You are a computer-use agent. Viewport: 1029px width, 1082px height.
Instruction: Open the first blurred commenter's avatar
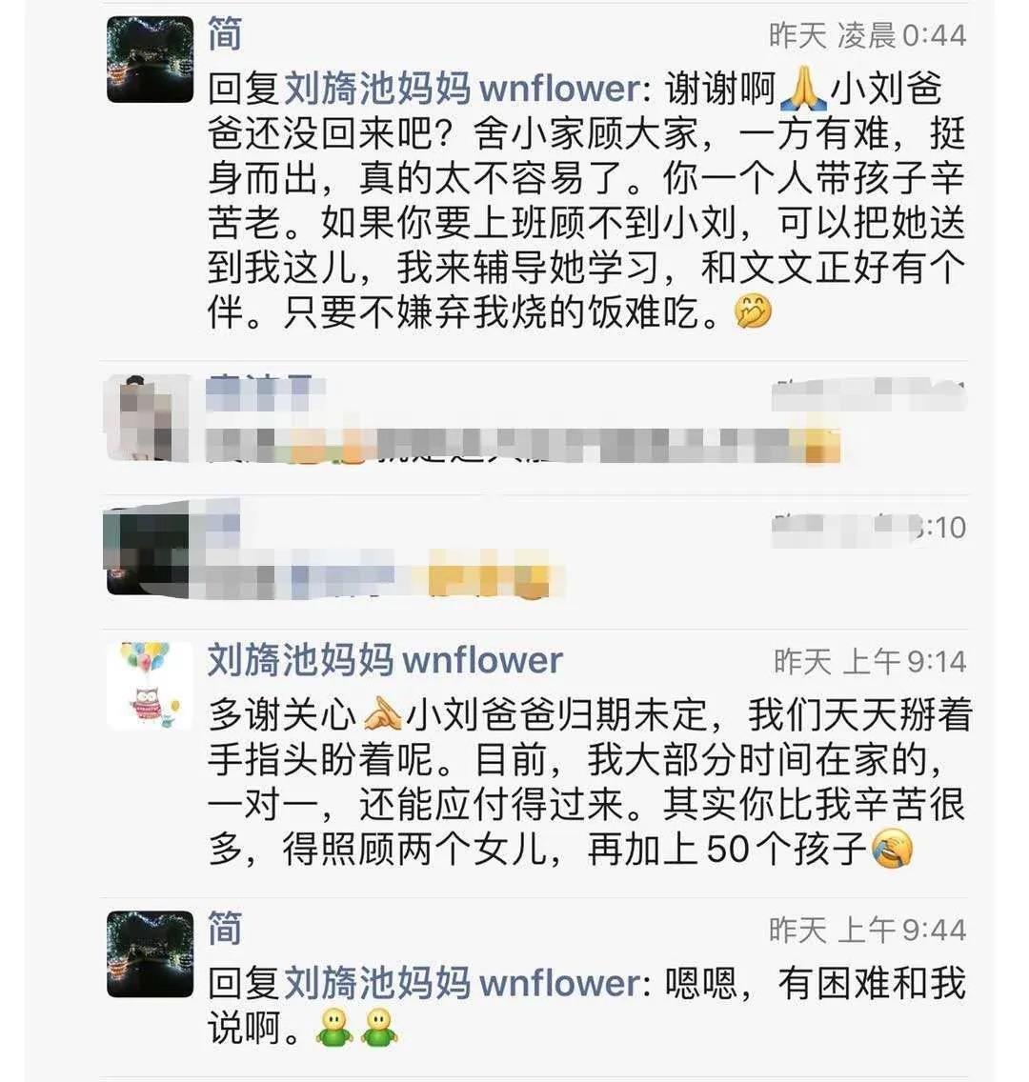(147, 418)
